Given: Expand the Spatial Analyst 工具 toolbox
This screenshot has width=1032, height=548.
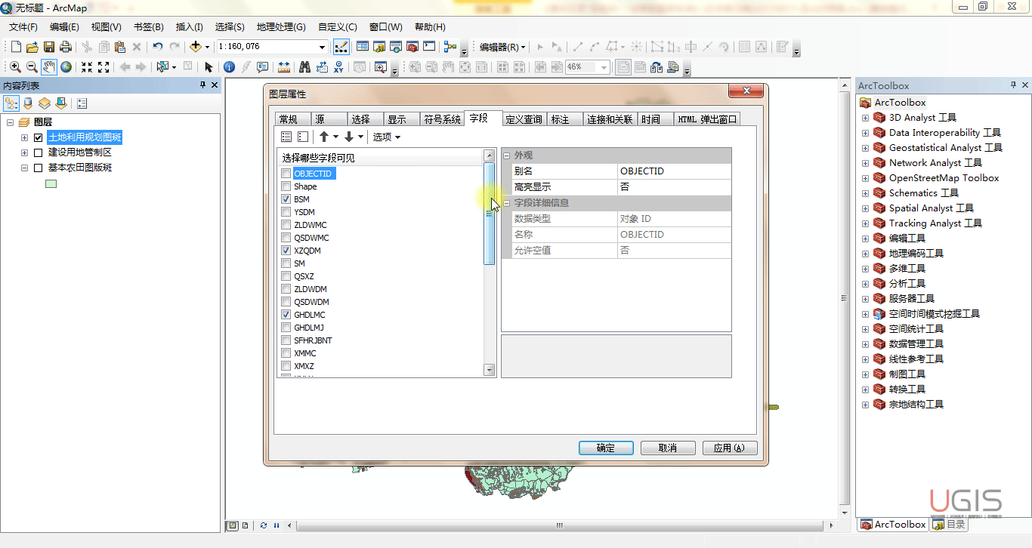Looking at the screenshot, I should [866, 208].
